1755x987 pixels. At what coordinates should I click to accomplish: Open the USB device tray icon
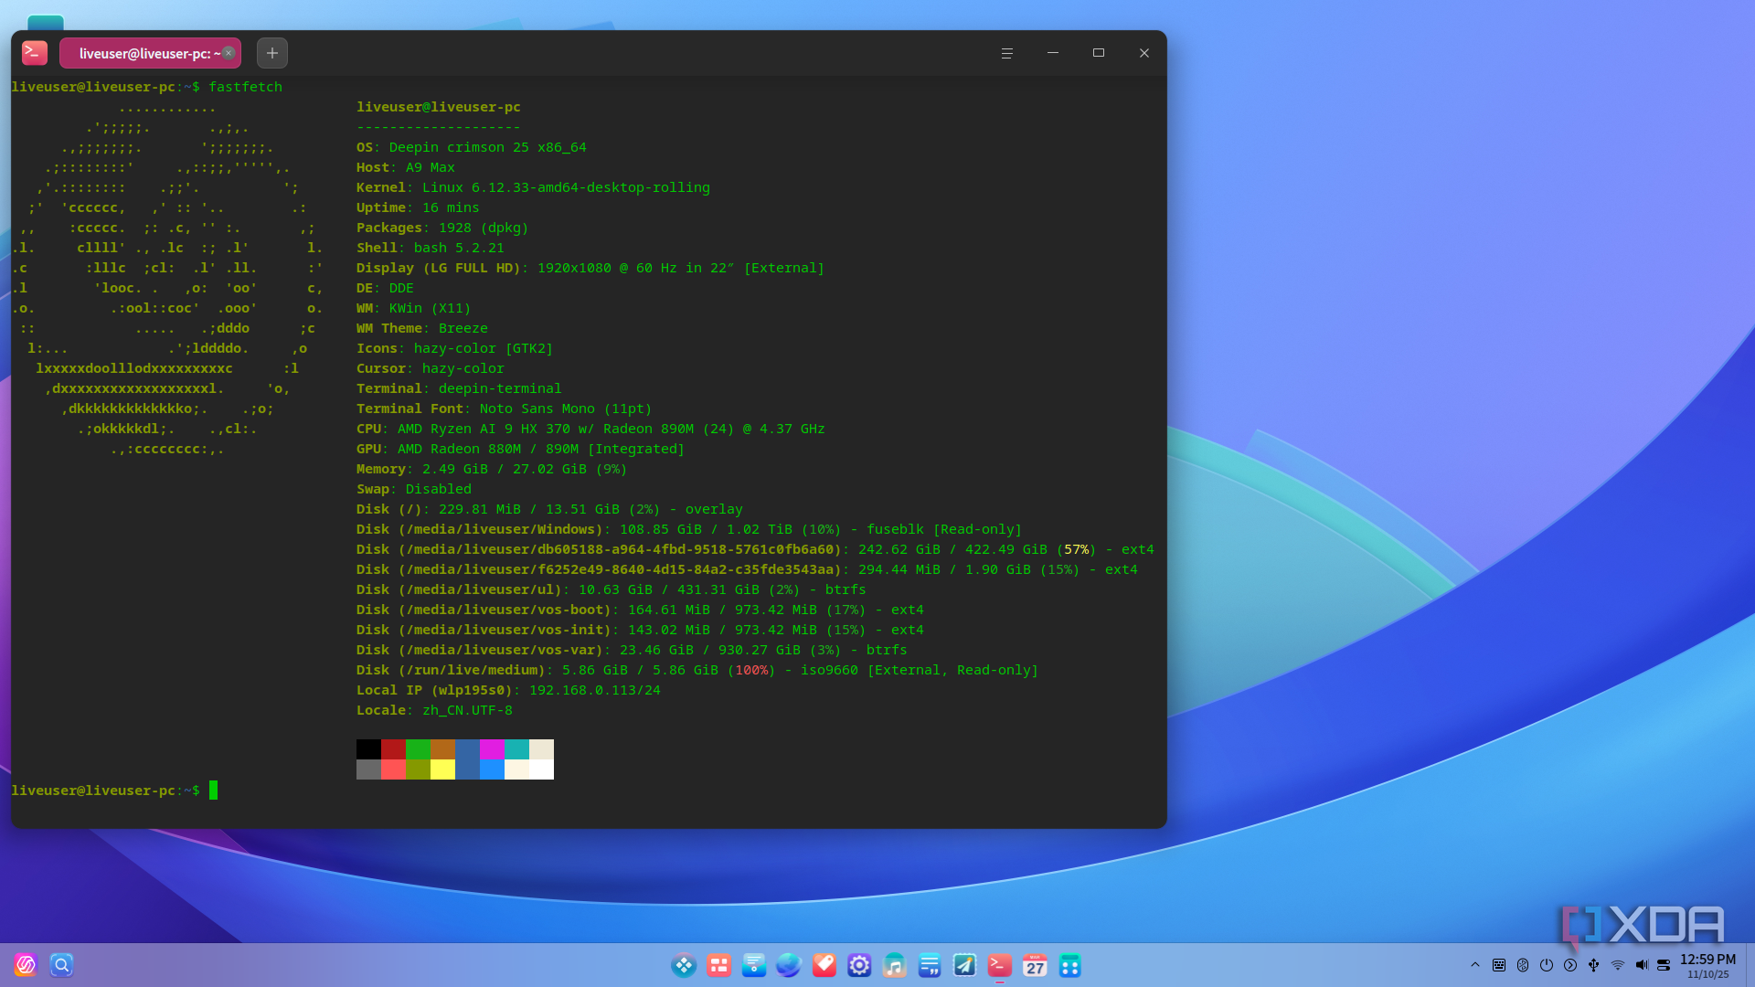pos(1594,965)
